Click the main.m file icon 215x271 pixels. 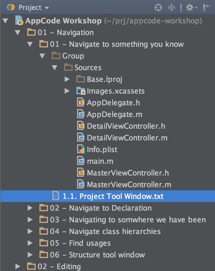81,161
